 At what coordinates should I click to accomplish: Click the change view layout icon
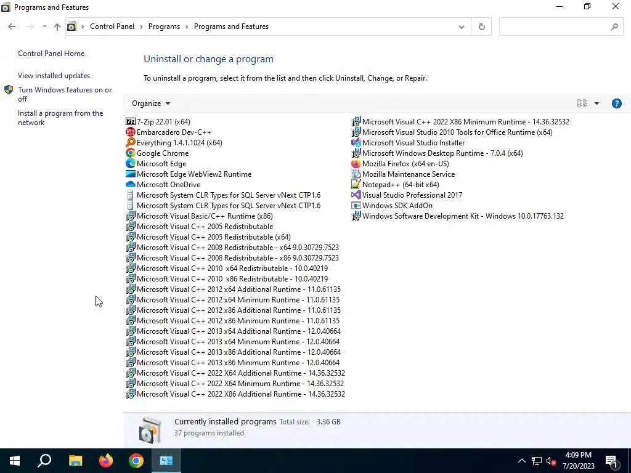pos(582,103)
